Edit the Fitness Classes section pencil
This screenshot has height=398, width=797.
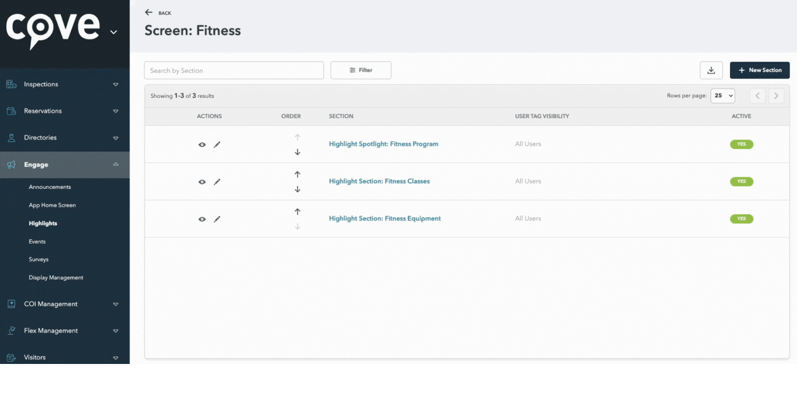click(217, 182)
